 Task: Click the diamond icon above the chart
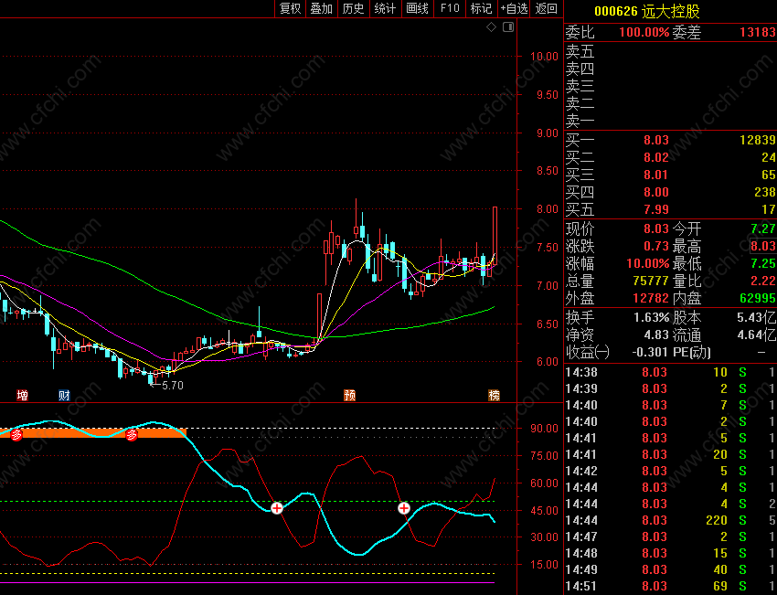coord(491,27)
